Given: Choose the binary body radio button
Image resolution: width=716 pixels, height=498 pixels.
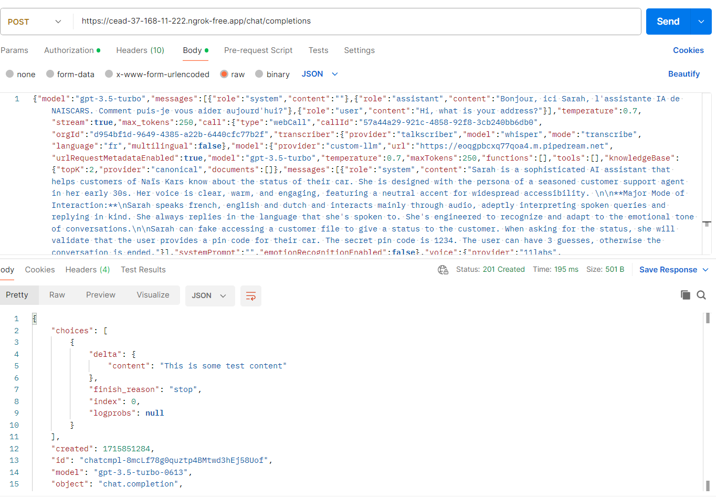Looking at the screenshot, I should pyautogui.click(x=259, y=74).
